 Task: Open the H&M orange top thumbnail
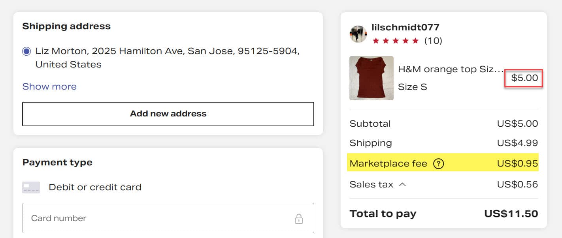coord(372,78)
